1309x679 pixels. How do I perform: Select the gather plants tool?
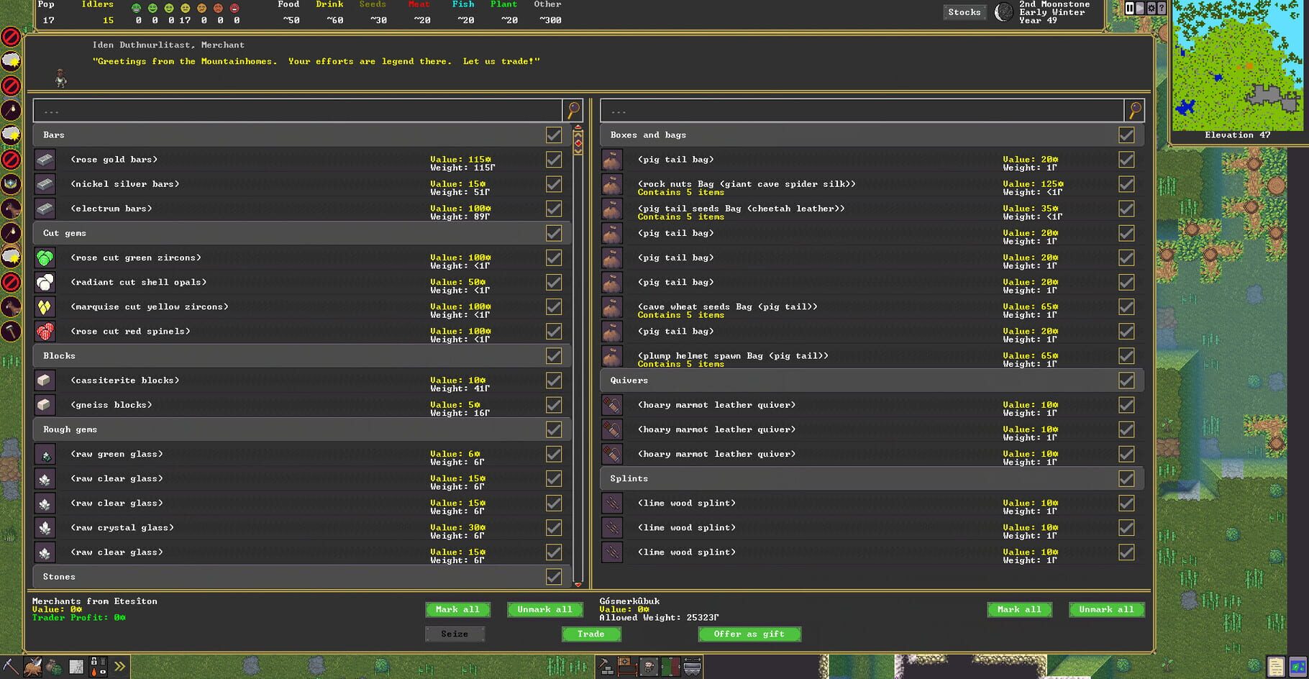(53, 666)
